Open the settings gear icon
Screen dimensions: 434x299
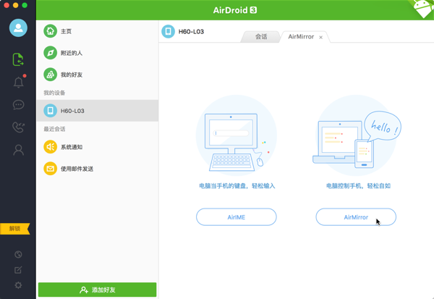click(x=18, y=285)
